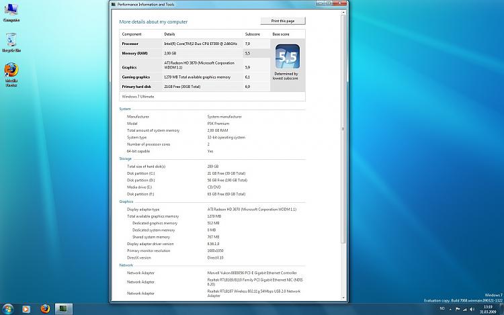Click the Disk partition (F:) label

140,194
